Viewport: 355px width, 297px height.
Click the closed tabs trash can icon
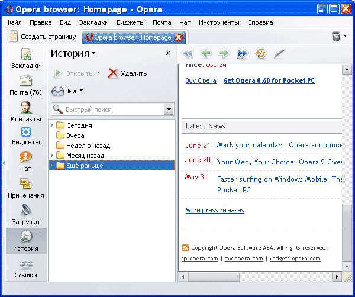pos(336,36)
